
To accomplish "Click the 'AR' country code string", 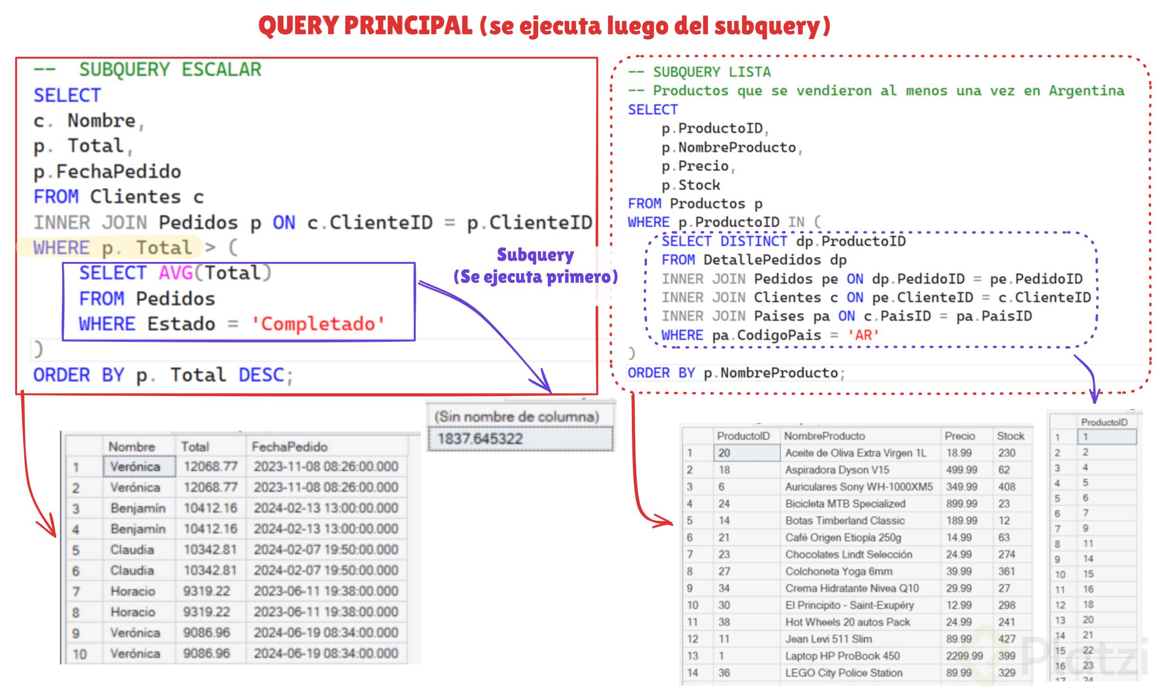I will click(x=863, y=335).
